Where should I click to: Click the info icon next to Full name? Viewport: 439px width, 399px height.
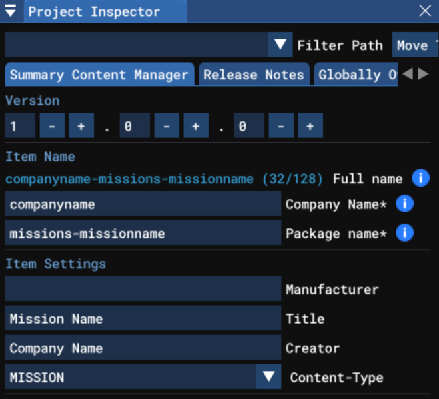420,178
